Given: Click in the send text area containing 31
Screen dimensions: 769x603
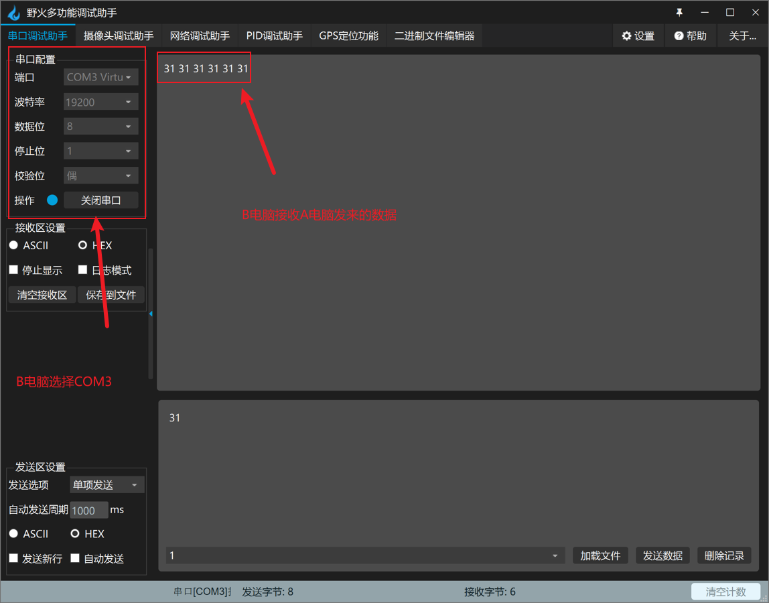Looking at the screenshot, I should [459, 471].
